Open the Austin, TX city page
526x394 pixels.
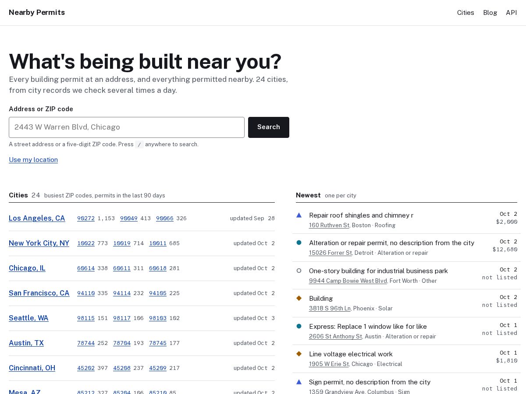(26, 343)
